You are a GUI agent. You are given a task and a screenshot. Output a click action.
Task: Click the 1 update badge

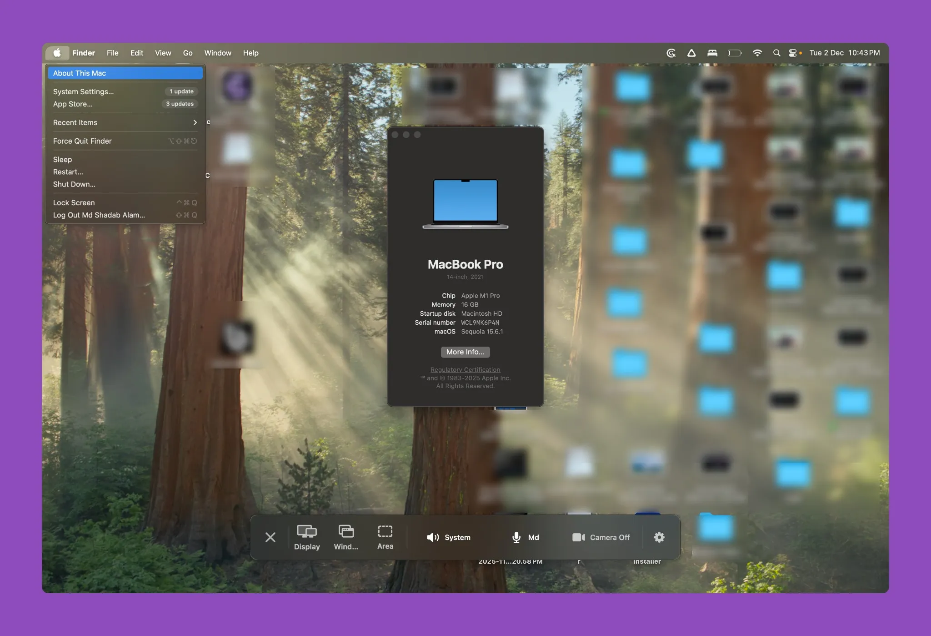tap(181, 91)
